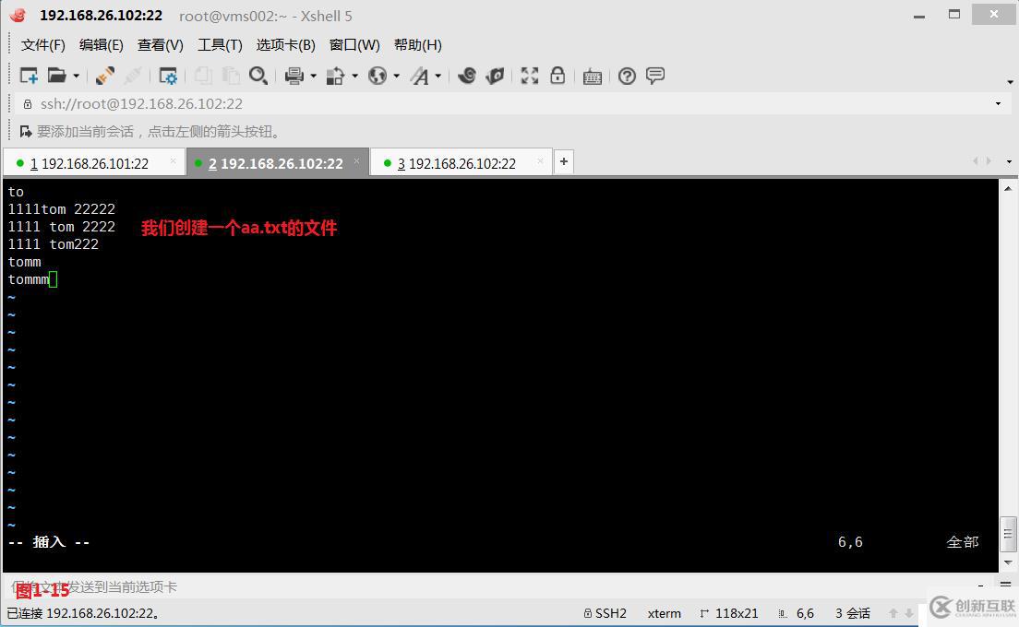Click the greyed Paste icon
The height and width of the screenshot is (627, 1019).
(231, 76)
